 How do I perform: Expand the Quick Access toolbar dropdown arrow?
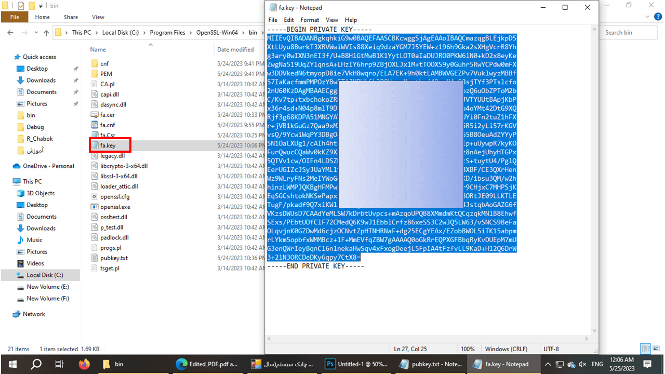click(x=41, y=6)
